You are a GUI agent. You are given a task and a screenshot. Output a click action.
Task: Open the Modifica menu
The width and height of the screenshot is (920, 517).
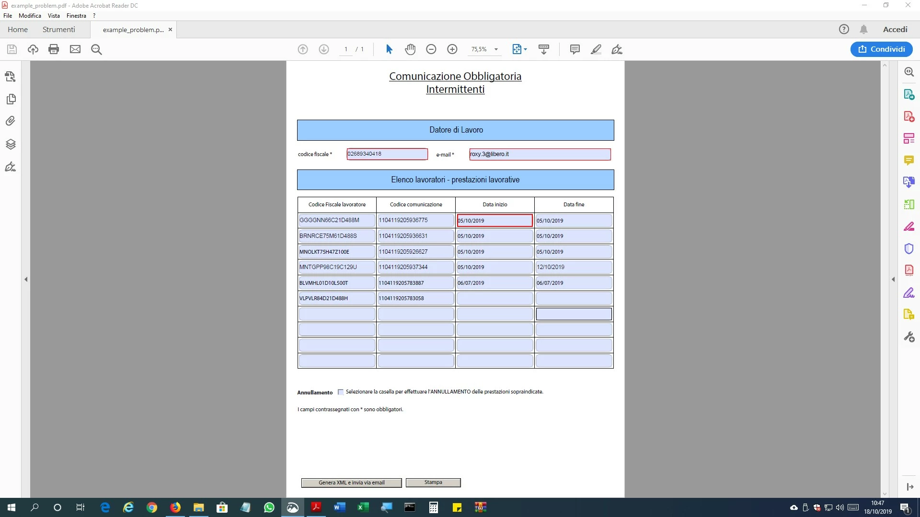click(x=30, y=16)
